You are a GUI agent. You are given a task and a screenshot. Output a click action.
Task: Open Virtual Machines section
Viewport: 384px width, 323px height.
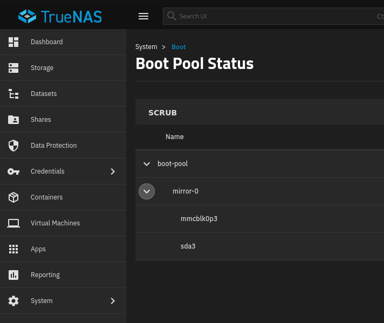(x=55, y=223)
